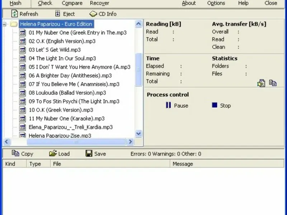This screenshot has width=287, height=215.
Task: Copy the error log entries
Action: (x=22, y=154)
